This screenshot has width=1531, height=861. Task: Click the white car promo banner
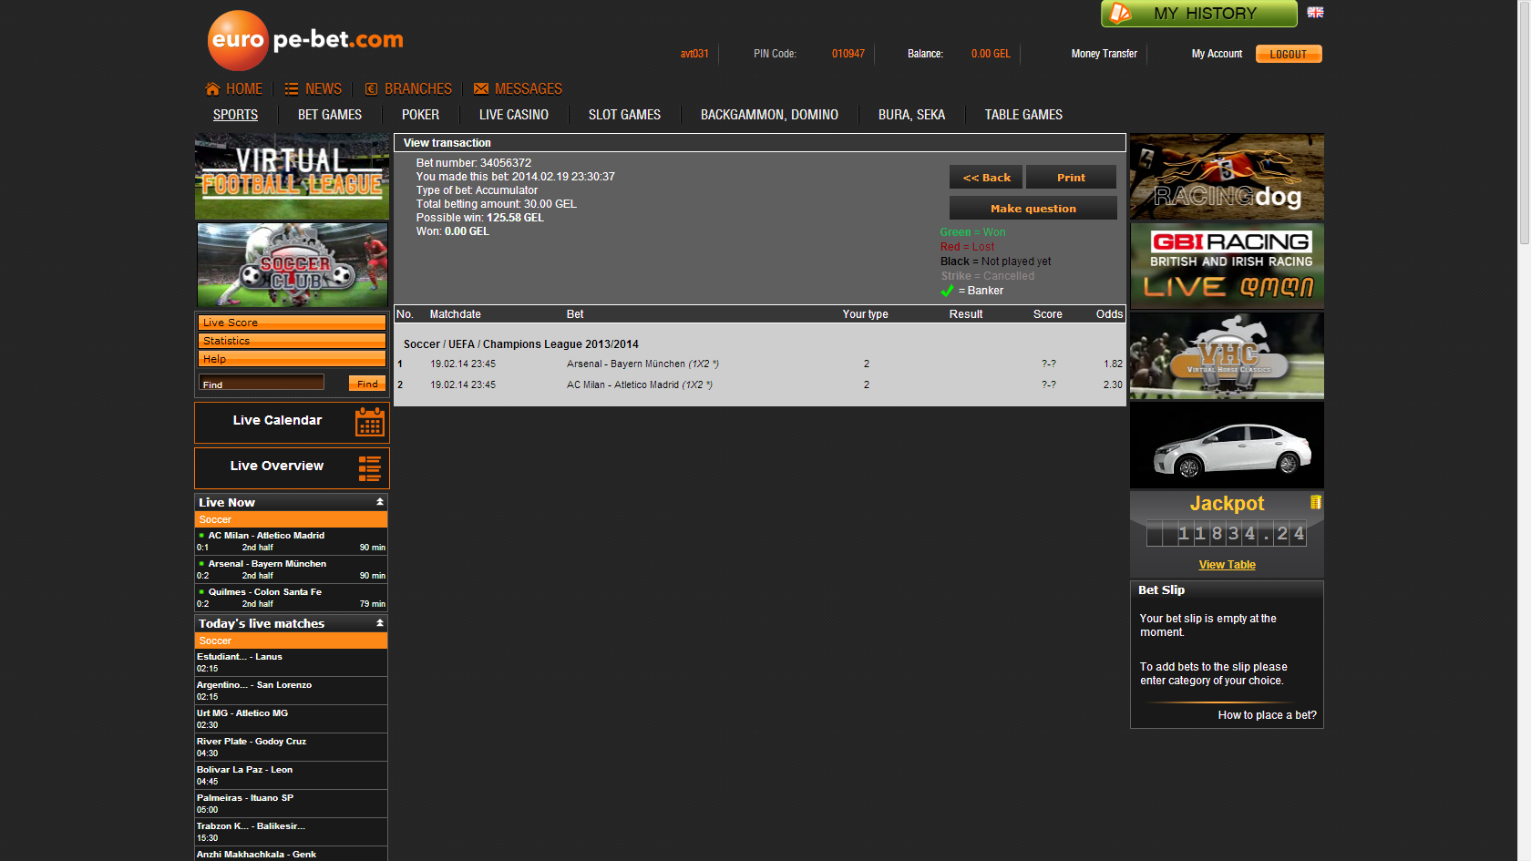(x=1227, y=446)
